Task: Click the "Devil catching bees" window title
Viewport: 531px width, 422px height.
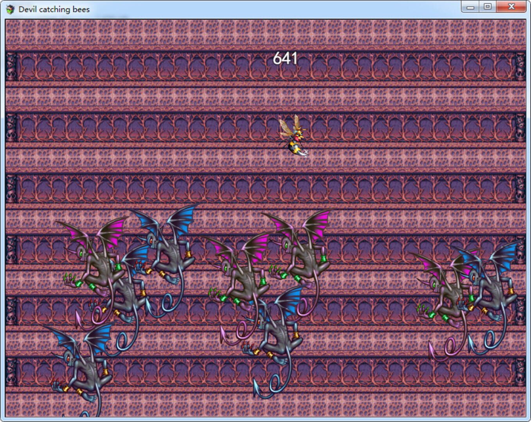Action: (54, 9)
